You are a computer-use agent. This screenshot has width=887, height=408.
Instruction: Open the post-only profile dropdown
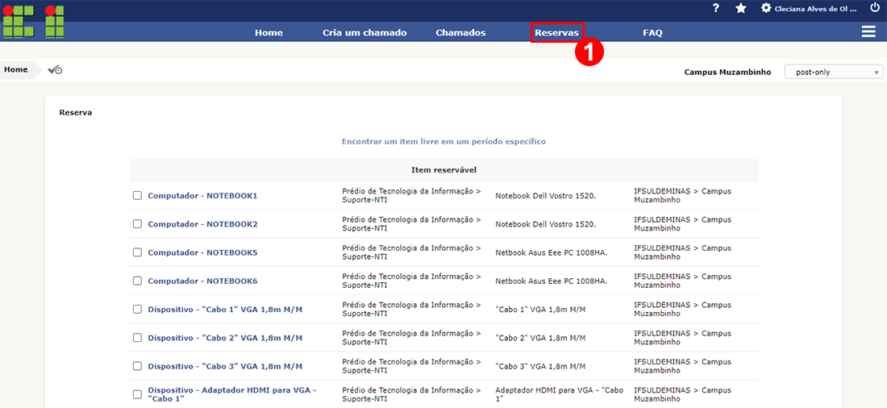coord(834,72)
